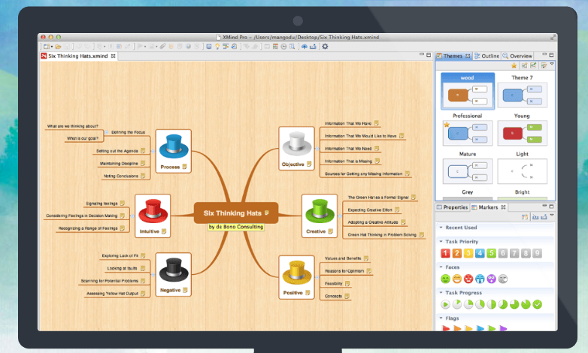This screenshot has width=588, height=353.
Task: Close the Six Thinking Hats.xmind tab
Action: (x=114, y=56)
